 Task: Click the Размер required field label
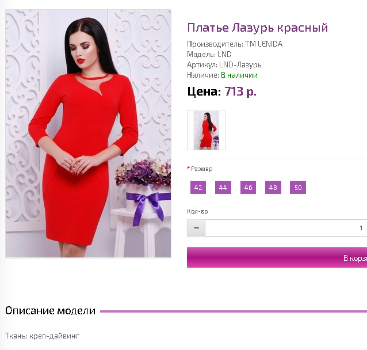pos(200,169)
